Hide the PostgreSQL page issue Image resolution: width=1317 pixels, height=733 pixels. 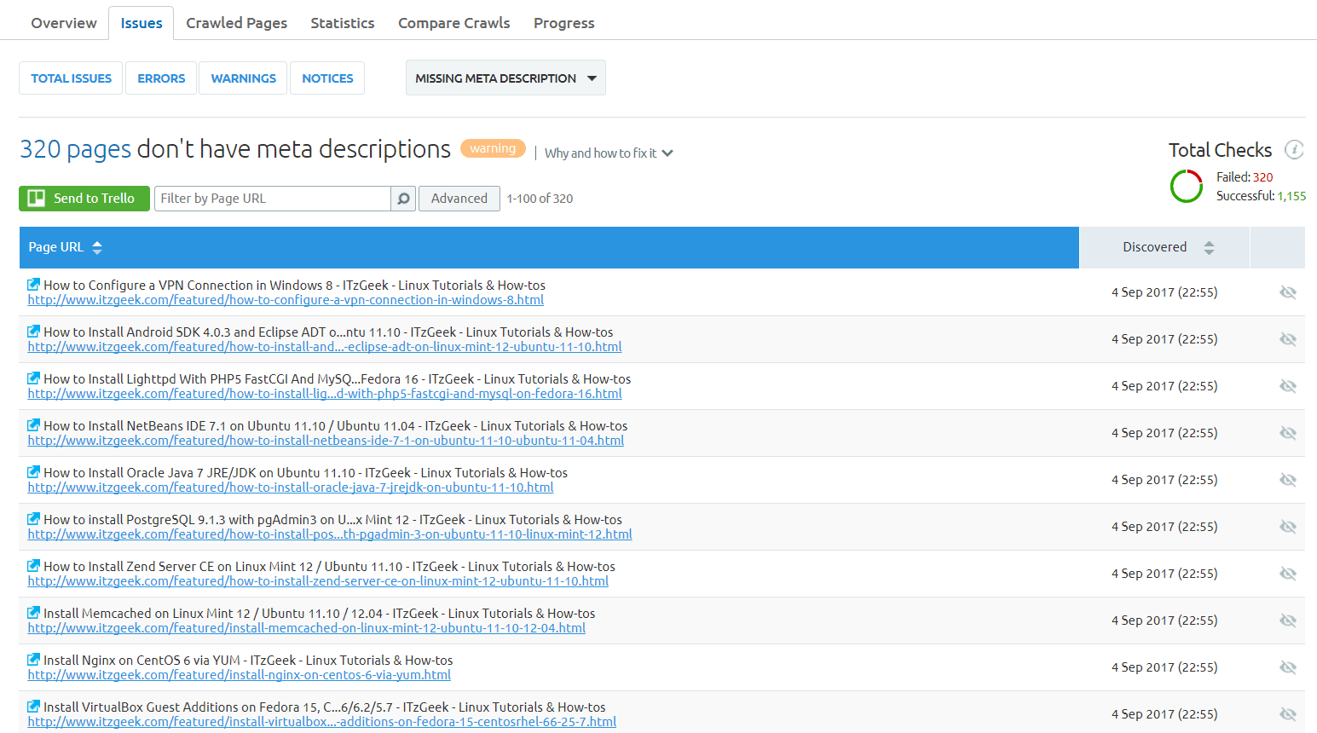[x=1288, y=527]
